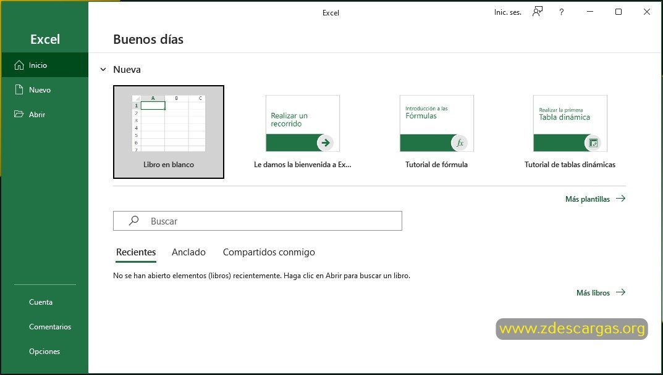
Task: Open the Compartidos conmigo tab
Action: pyautogui.click(x=269, y=252)
